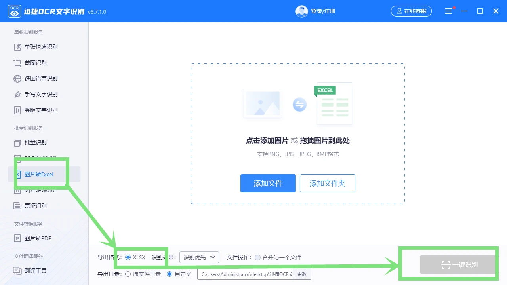Click the blue convert arrows icon
The image size is (507, 285).
[x=300, y=104]
